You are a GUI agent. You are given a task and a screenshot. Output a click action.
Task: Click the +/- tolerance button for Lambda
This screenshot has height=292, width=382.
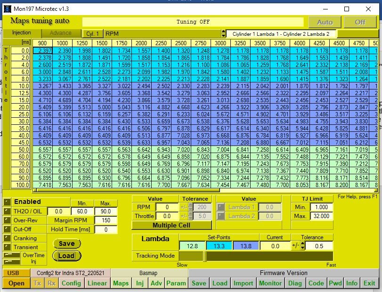coord(295,246)
